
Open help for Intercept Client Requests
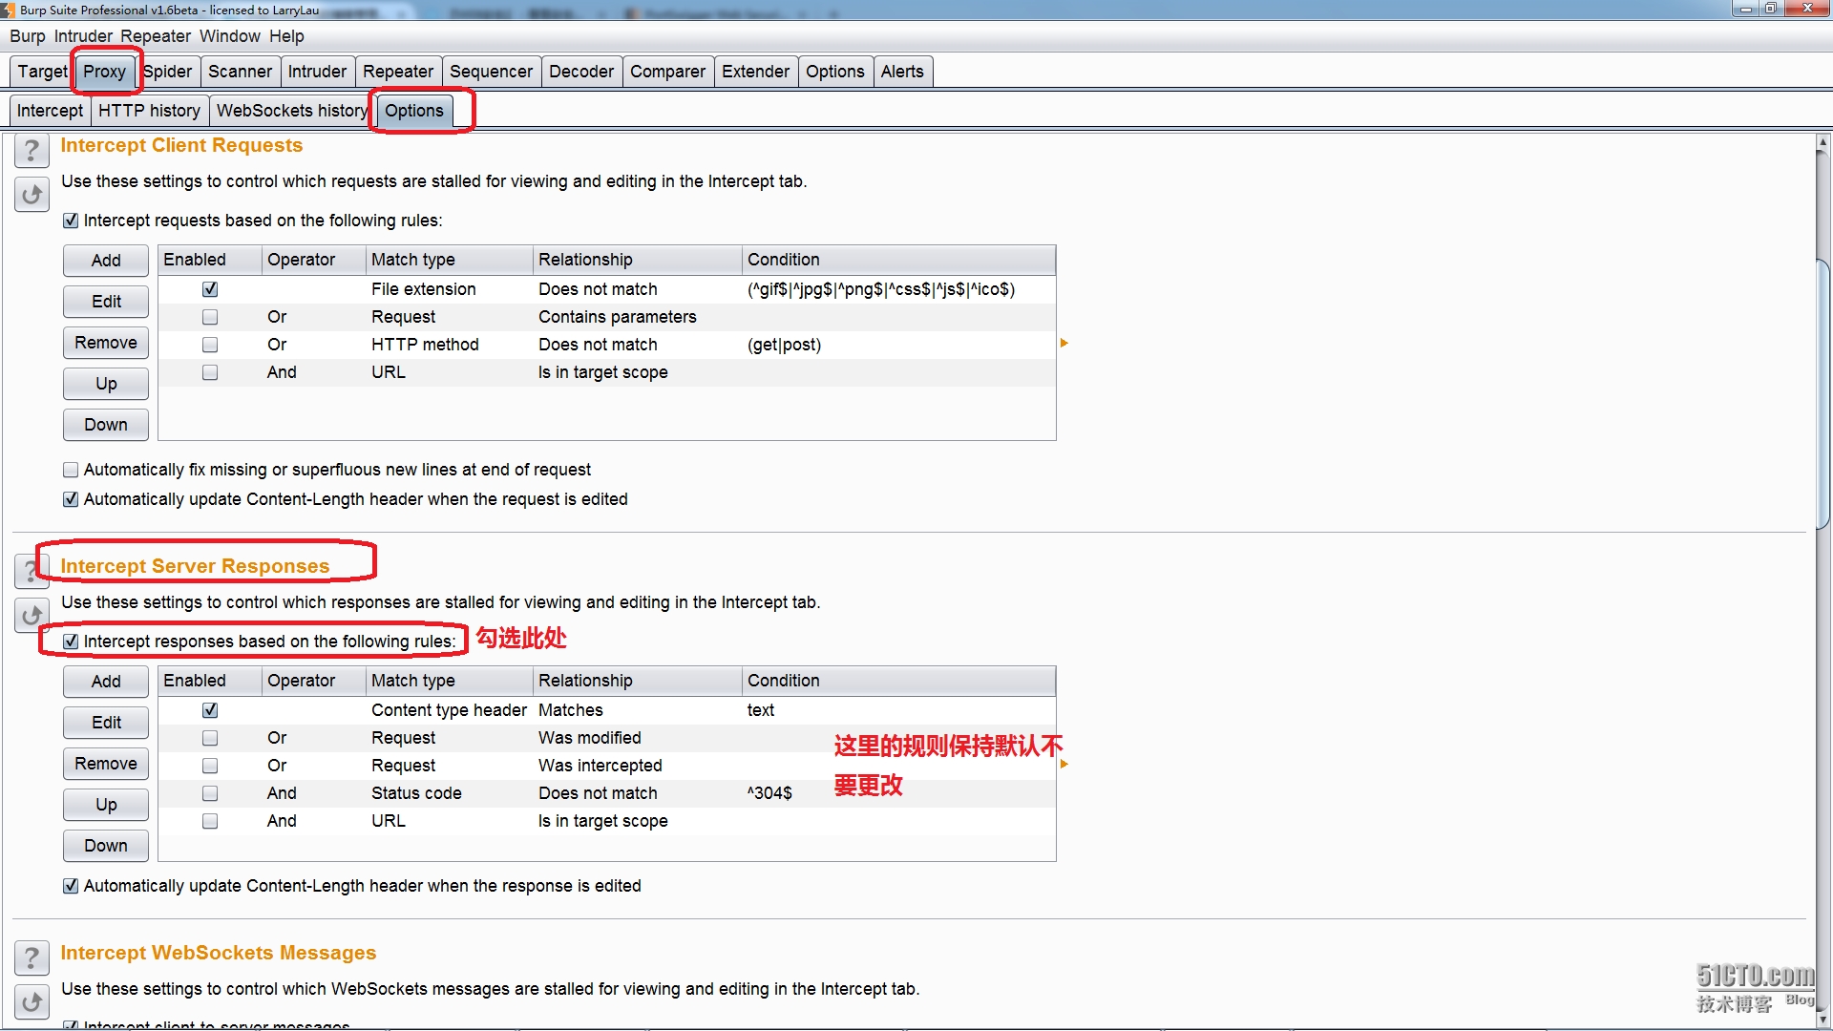point(32,151)
